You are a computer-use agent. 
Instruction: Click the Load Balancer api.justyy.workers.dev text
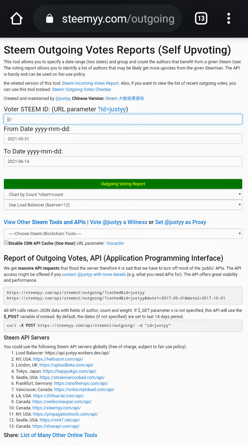[x=63, y=353]
